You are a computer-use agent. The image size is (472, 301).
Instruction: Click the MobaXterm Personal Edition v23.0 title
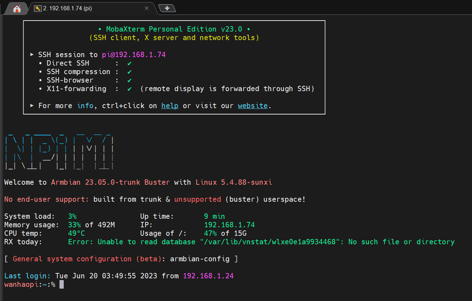(x=174, y=29)
